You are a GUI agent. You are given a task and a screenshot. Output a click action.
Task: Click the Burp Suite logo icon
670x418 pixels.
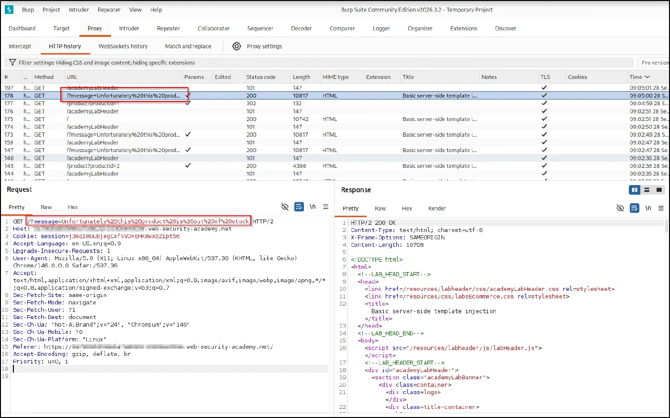coord(9,10)
